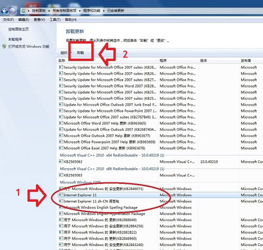Select Security Update for Office 2007 suites (KB26...

click(160, 73)
